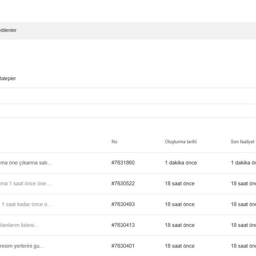Click '1 dakika önce' in the Oluşturma tarihi column
The image size is (256, 256).
pos(181,163)
